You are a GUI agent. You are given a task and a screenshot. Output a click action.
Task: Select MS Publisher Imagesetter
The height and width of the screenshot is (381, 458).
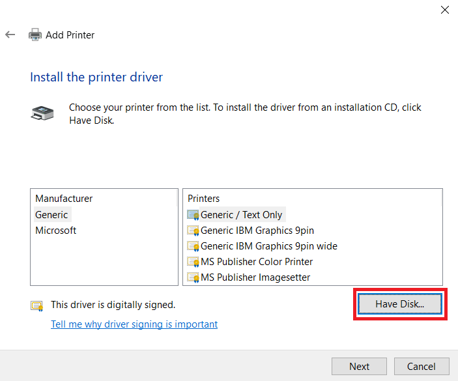(x=255, y=277)
